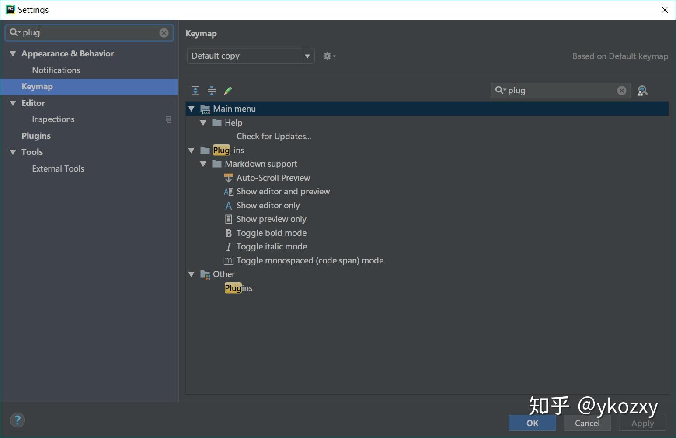Click the search magnifier in sidebar field
676x438 pixels.
15,32
